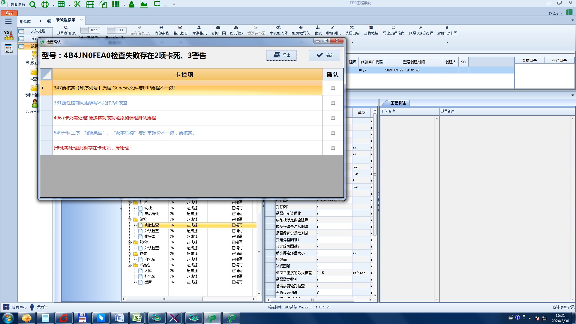Click the 指示检查 toolbar icon
Viewport: 576px width, 324px height.
tap(180, 28)
